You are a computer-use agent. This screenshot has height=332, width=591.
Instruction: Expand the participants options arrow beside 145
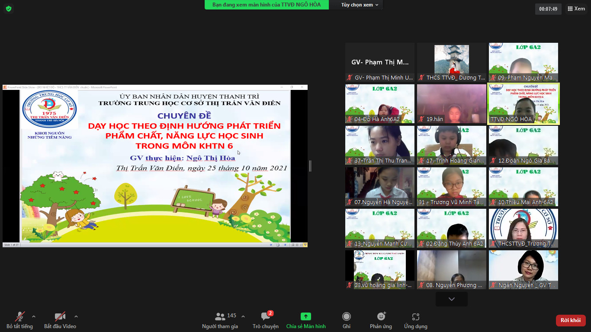(243, 316)
